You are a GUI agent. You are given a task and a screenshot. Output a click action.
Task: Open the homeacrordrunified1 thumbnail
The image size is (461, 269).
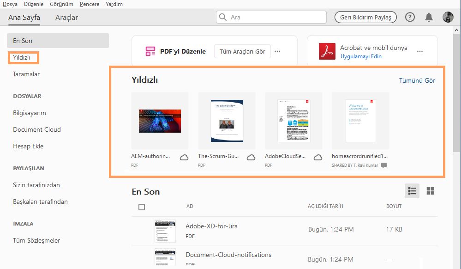[x=360, y=121]
